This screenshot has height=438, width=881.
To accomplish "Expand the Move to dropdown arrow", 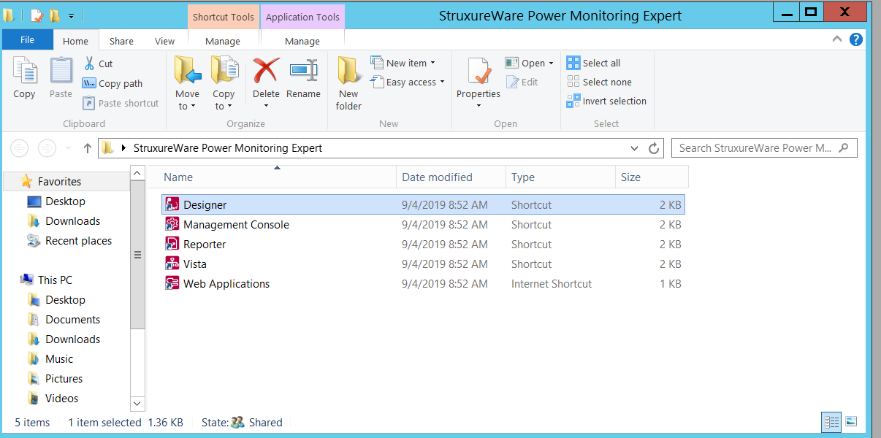I will click(x=193, y=107).
